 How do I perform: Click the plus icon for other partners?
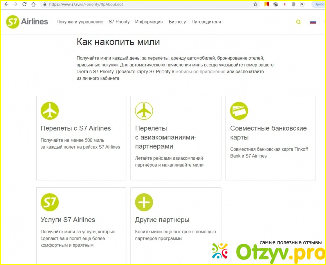pyautogui.click(x=144, y=202)
